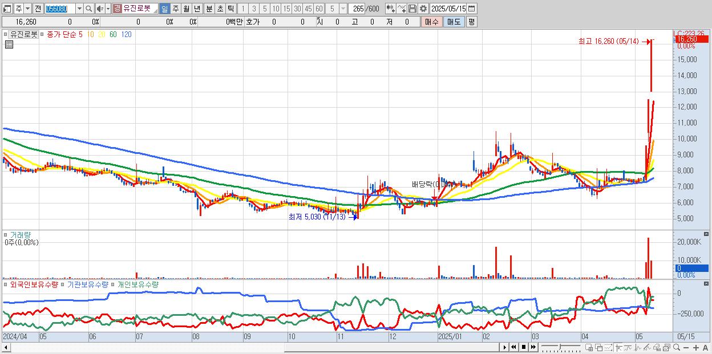
Task: Focus the stock code field 056080
Action: (x=60, y=9)
